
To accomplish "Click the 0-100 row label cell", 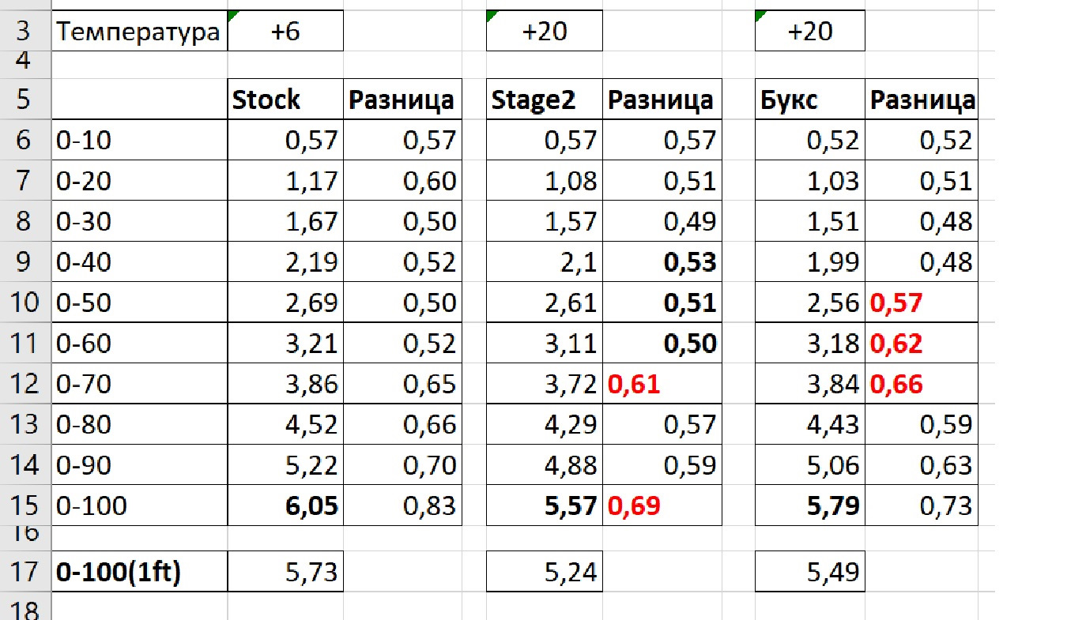I will (x=139, y=505).
